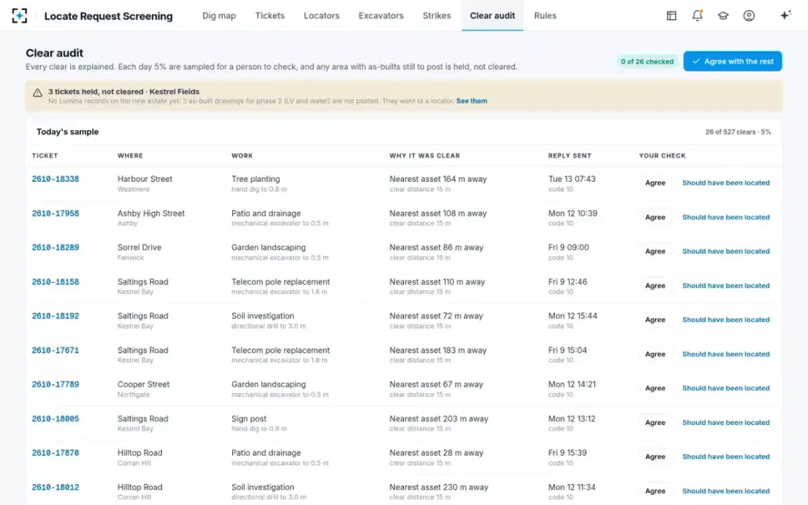Click the Tue 13 07:43 reply time
Viewport: 808px width, 505px height.
[x=572, y=179]
